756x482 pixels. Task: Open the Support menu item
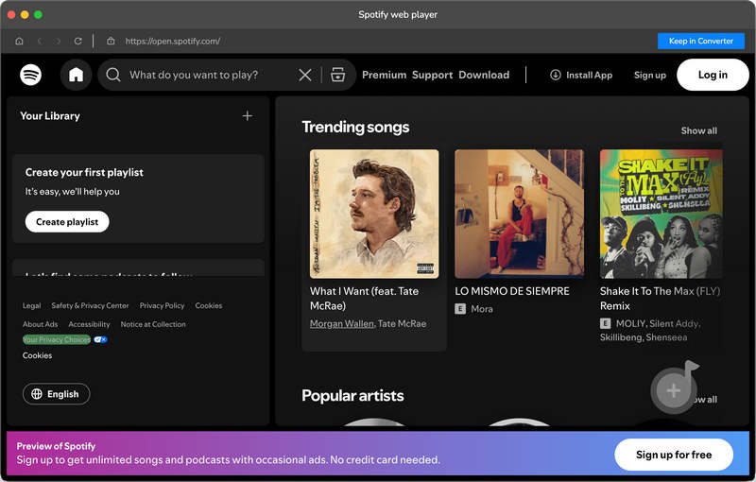432,75
